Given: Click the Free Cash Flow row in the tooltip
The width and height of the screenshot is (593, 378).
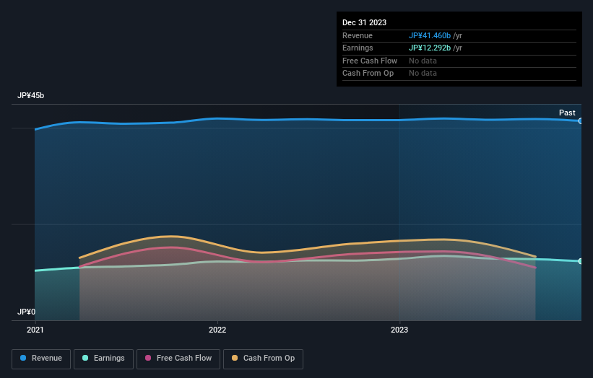Looking at the screenshot, I should click(459, 61).
